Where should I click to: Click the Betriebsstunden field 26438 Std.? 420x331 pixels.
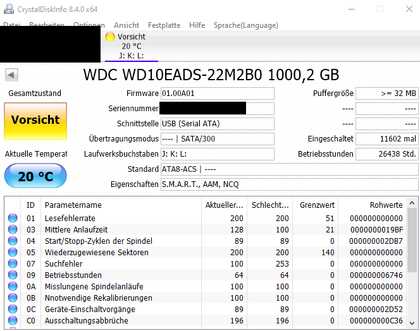click(x=386, y=154)
